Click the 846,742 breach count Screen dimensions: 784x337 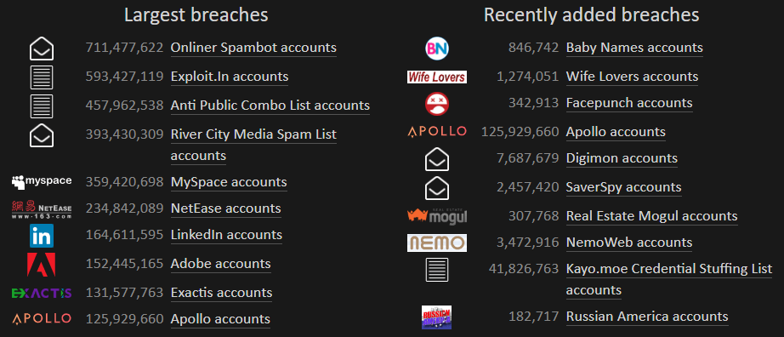coord(533,48)
